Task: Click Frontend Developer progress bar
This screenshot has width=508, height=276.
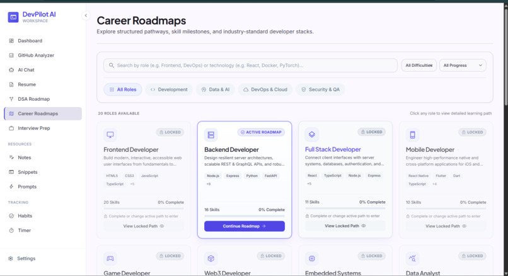Action: pos(144,209)
